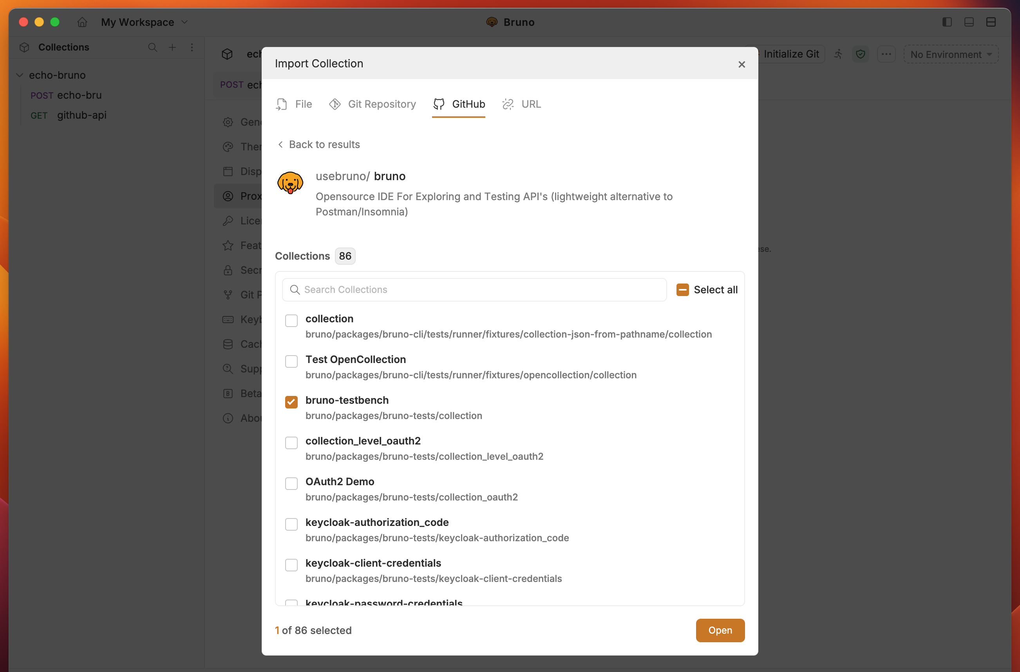
Task: Switch to the Git Repository tab
Action: pos(373,104)
